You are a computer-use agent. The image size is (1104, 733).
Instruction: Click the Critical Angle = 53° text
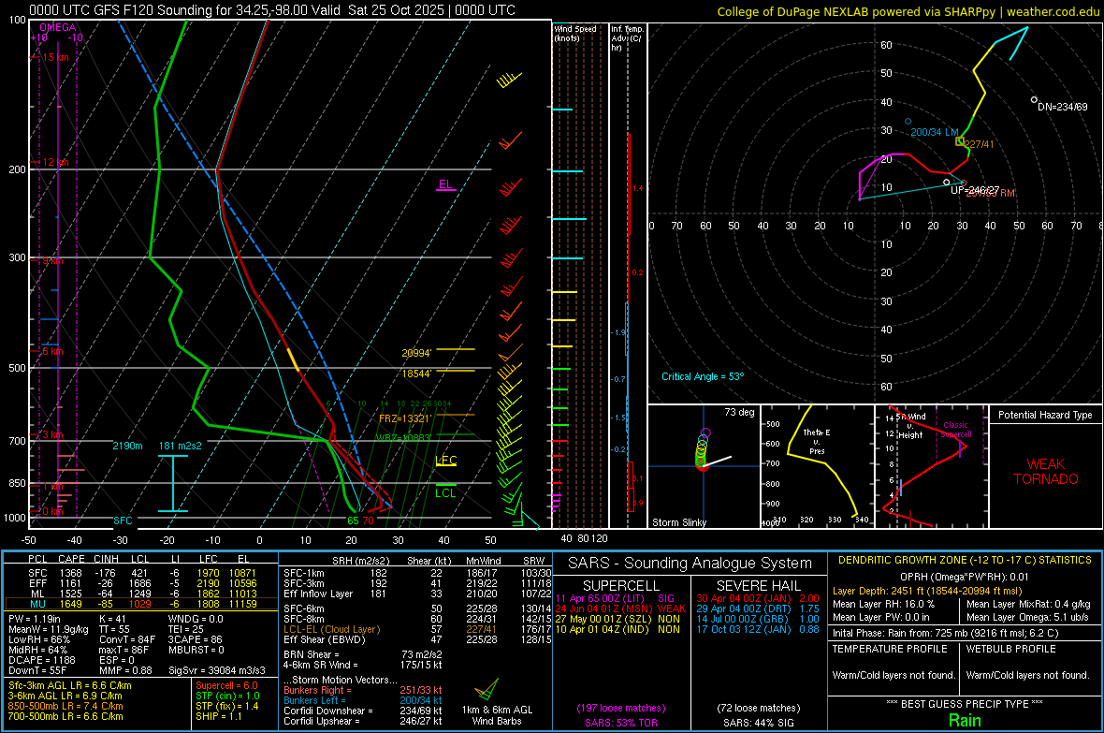point(703,376)
